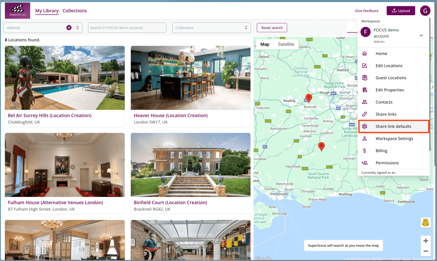Screen dimensions: 437x261
Task: Open the Heaver House location photo
Action: (191, 78)
